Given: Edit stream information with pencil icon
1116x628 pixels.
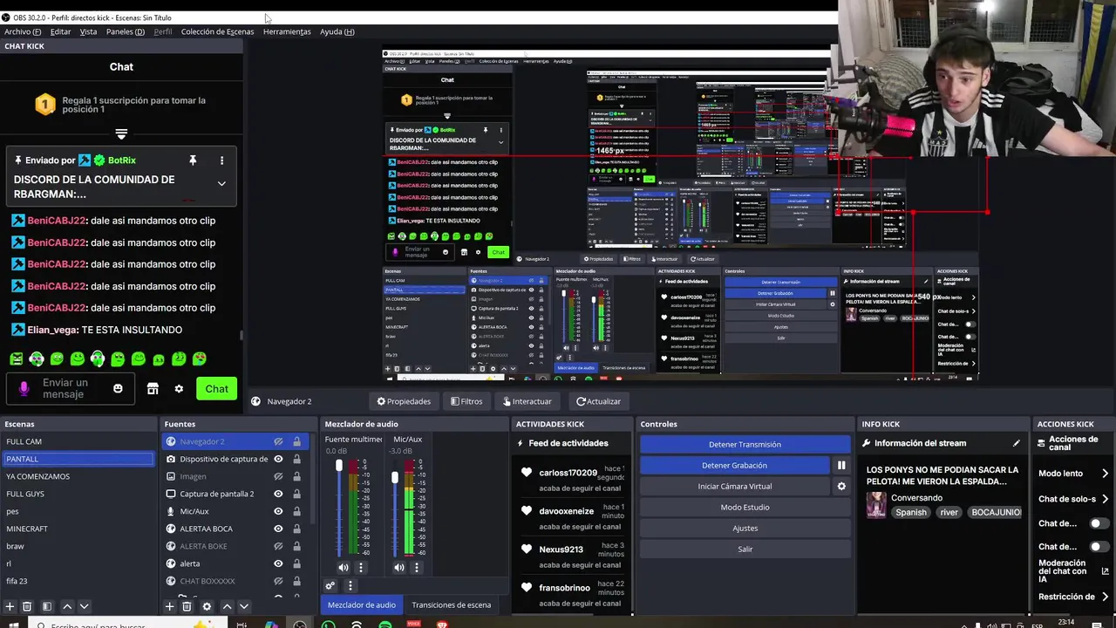Looking at the screenshot, I should 1017,443.
